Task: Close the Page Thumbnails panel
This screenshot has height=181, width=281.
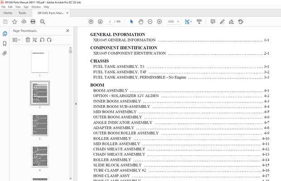Action: click(68, 31)
